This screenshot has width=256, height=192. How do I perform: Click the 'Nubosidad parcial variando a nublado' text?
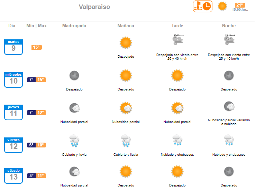pos(229,122)
